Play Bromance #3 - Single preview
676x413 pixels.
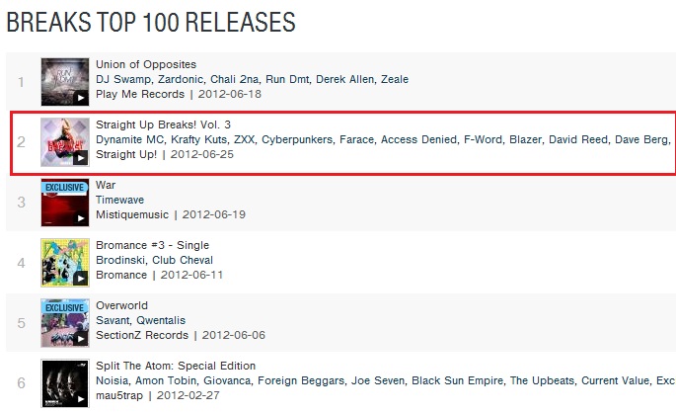(81, 279)
